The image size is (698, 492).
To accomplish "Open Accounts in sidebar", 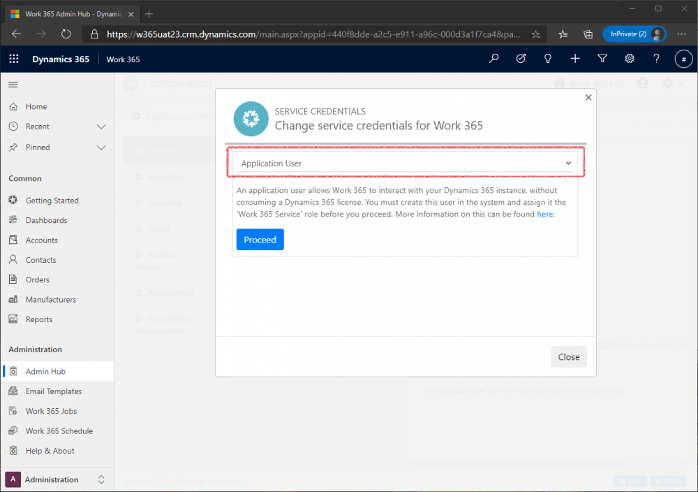I will point(57,240).
